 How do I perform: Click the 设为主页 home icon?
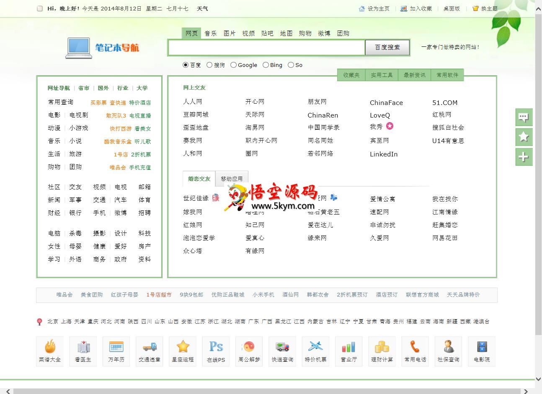[x=362, y=8]
